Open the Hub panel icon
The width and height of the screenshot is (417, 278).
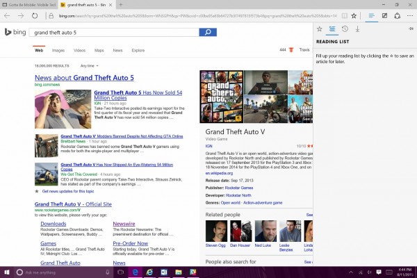coord(371,16)
